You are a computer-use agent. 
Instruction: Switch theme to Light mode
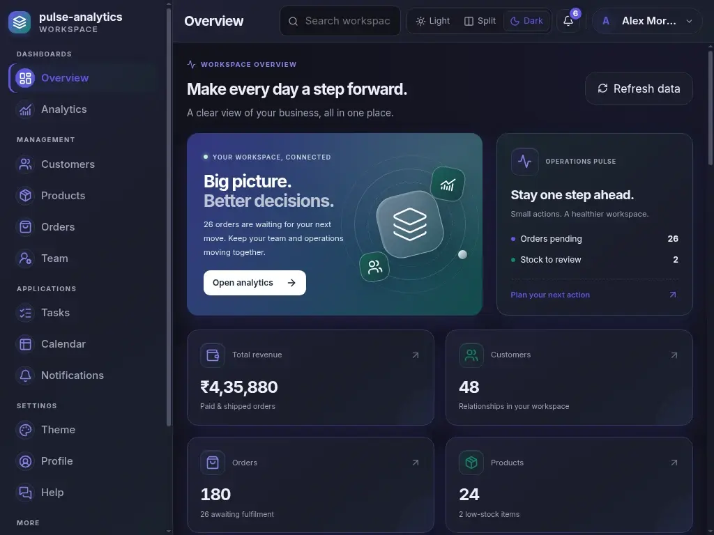coord(432,21)
